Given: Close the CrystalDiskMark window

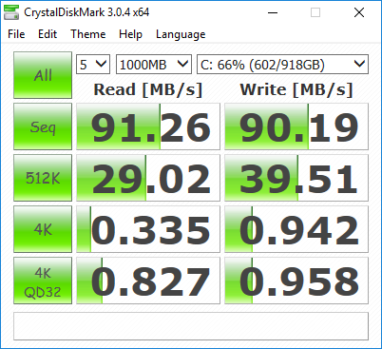Looking at the screenshot, I should pyautogui.click(x=359, y=12).
